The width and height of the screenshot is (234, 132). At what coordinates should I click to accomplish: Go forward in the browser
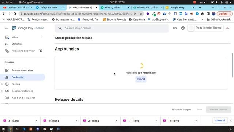pos(9,14)
